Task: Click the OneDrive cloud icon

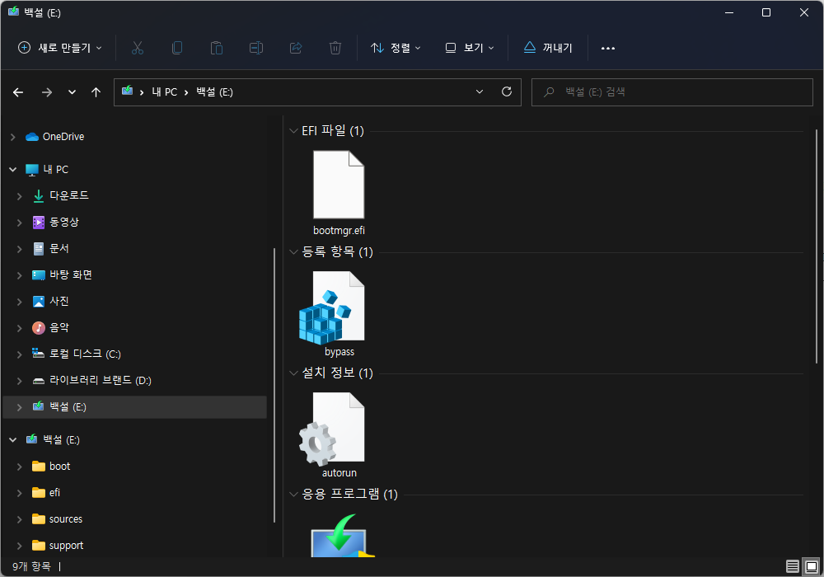Action: 32,137
